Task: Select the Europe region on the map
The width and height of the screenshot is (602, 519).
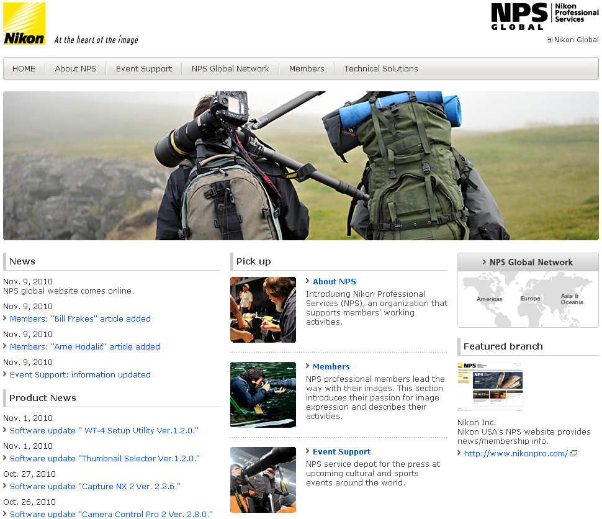Action: [x=530, y=299]
